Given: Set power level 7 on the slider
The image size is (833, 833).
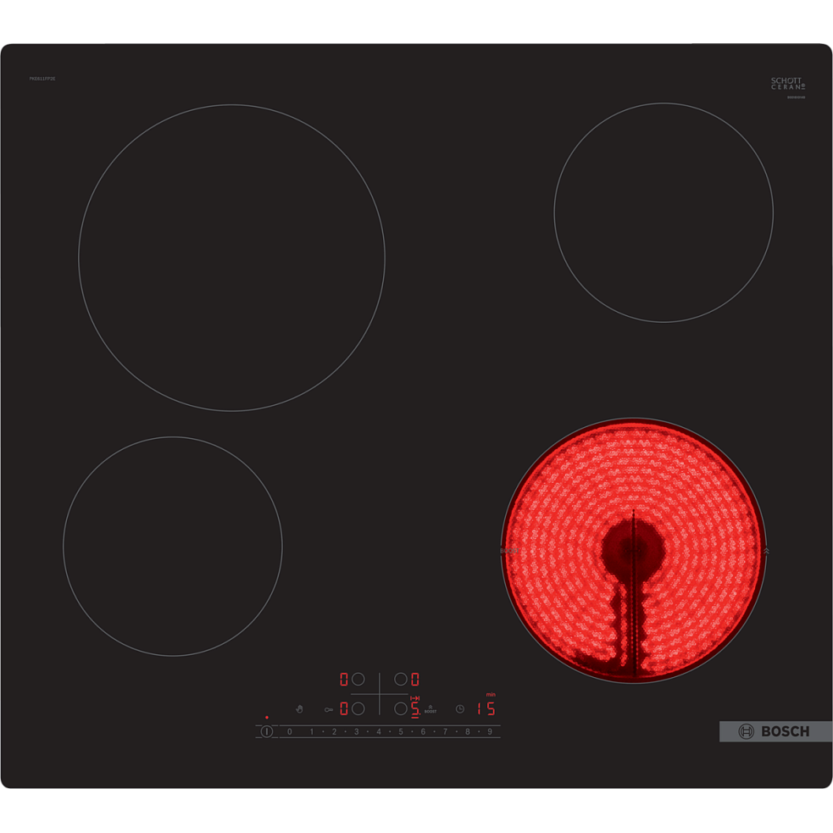Looking at the screenshot, I should [446, 731].
